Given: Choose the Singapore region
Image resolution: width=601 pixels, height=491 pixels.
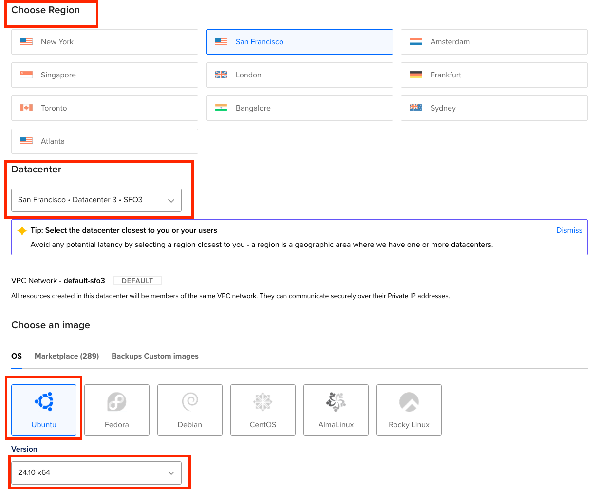Looking at the screenshot, I should (x=105, y=75).
